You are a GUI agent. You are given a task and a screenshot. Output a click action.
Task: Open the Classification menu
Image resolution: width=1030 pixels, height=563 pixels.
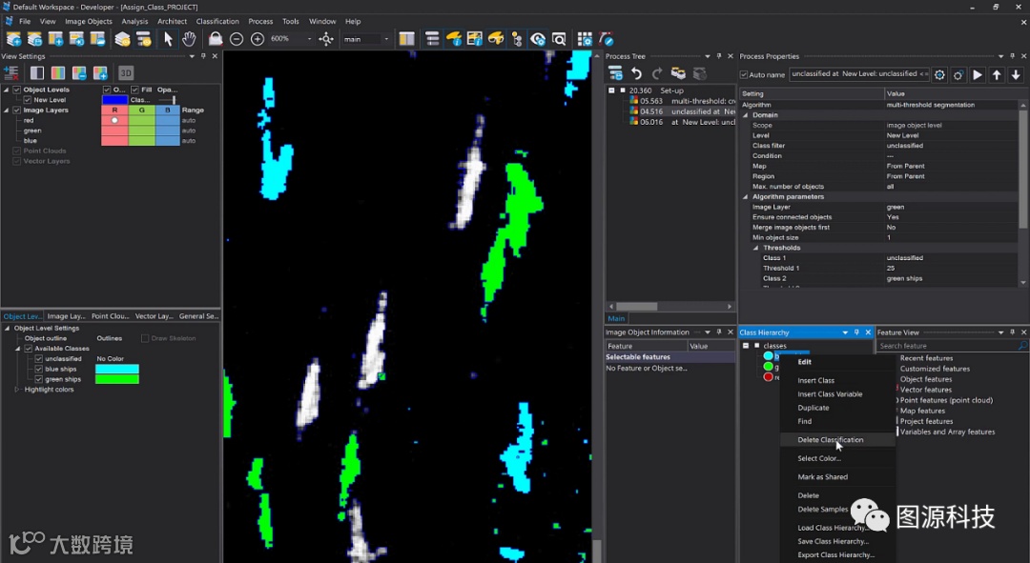pyautogui.click(x=217, y=21)
